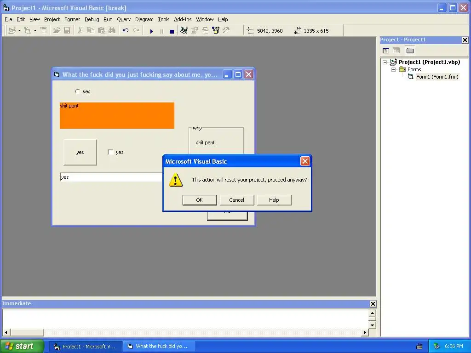Screen dimensions: 471x353
Task: Open the Add Project dropdown arrow
Action: (19, 31)
